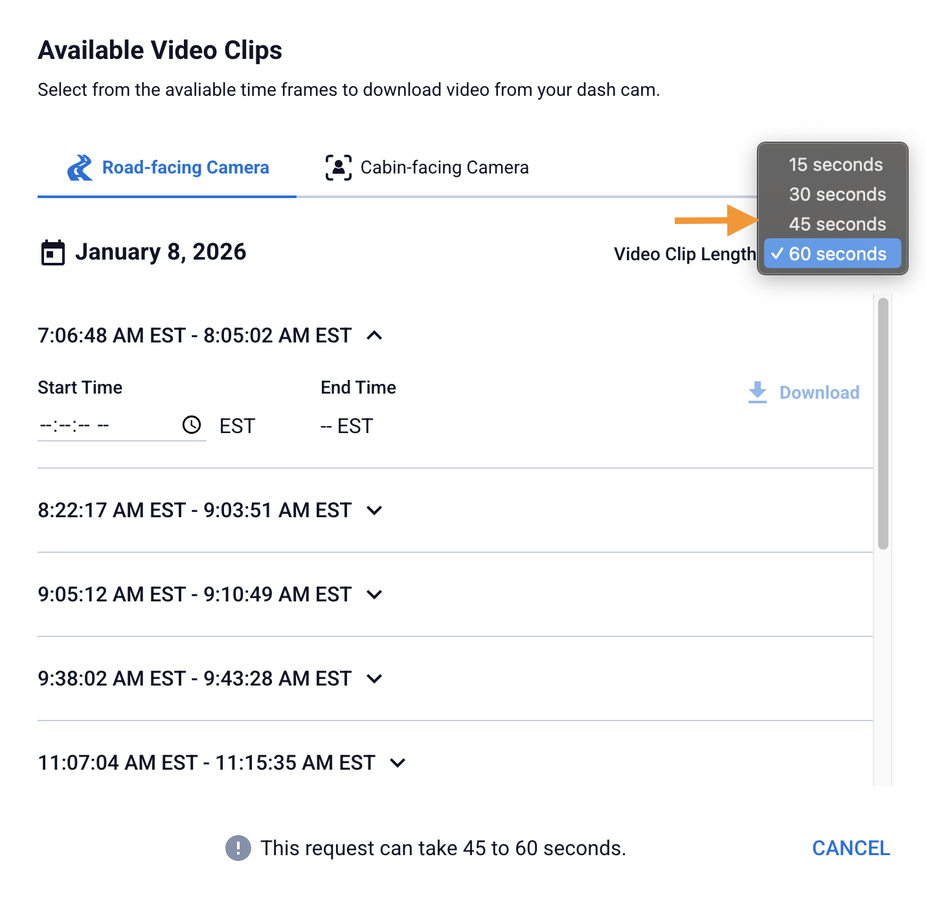Screen dimensions: 926x905
Task: Collapse the 7:06:48 AM time frame
Action: (x=374, y=335)
